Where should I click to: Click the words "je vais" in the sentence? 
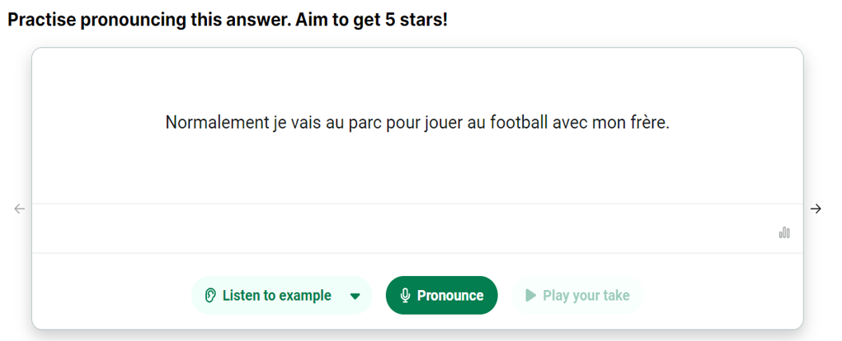(297, 123)
